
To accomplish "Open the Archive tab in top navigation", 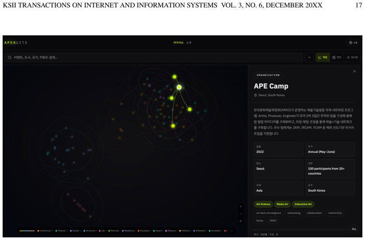I will (178, 43).
